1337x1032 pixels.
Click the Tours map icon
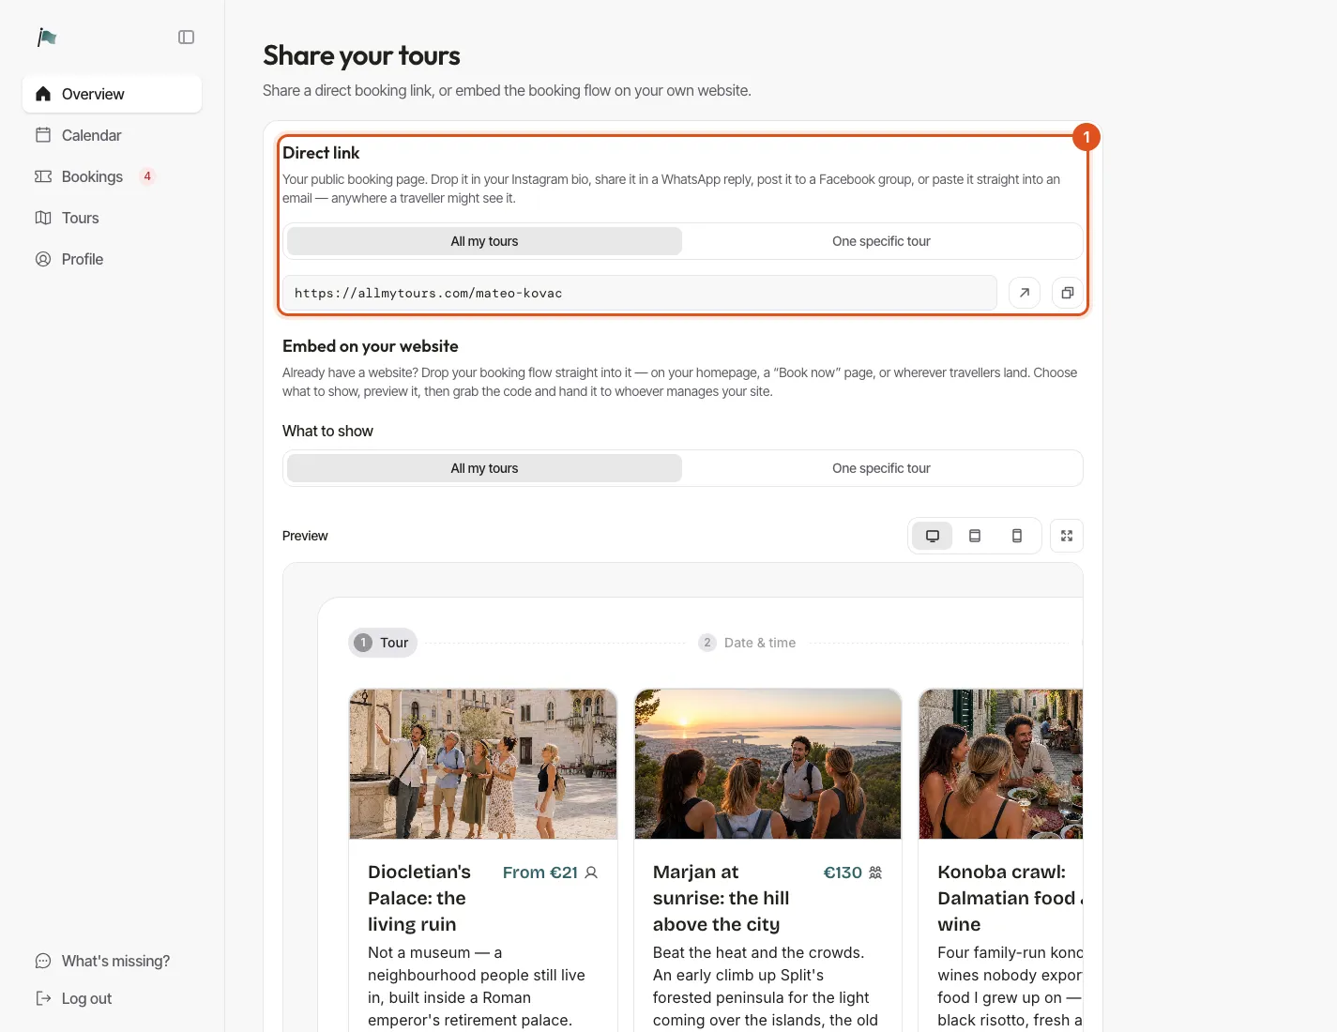[43, 218]
